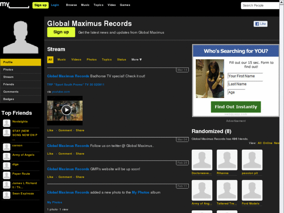Click the ad photo of the woman
Viewport: 284px width, 213px height.
click(x=210, y=79)
